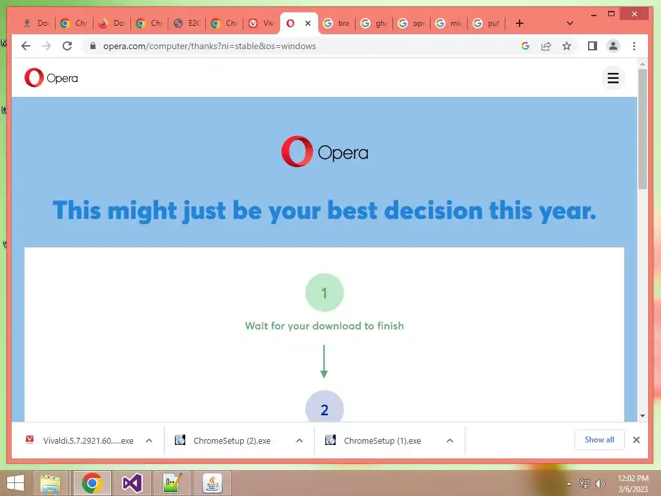This screenshot has height=496, width=661.
Task: Switch to the Google 'bra' tab
Action: click(x=336, y=23)
